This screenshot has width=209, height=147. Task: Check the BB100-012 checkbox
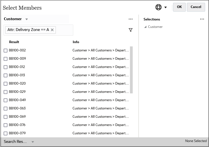(x=6, y=67)
